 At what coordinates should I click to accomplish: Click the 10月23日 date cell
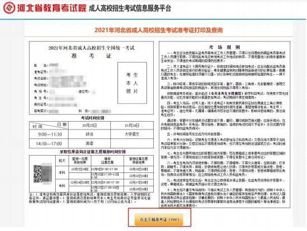pos(89,126)
